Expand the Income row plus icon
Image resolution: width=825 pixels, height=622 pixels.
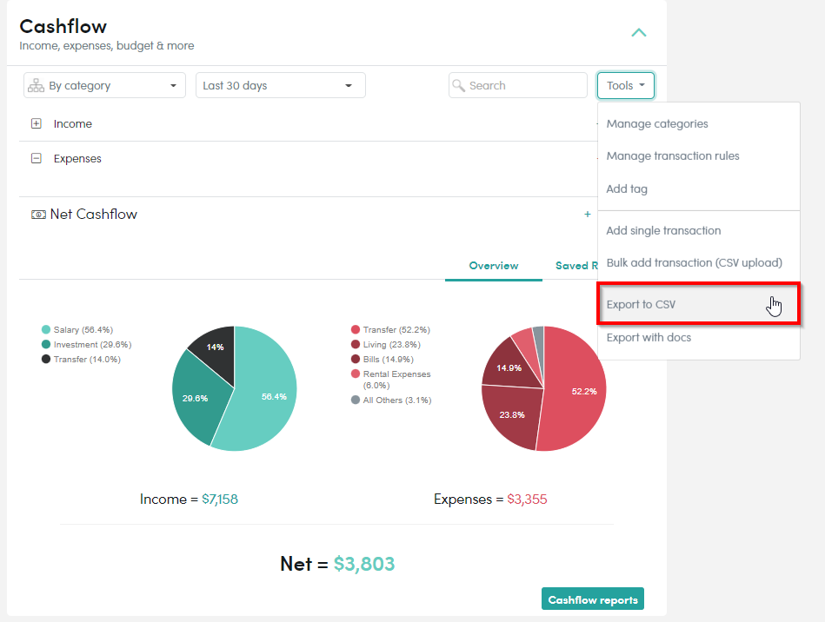[x=37, y=124]
